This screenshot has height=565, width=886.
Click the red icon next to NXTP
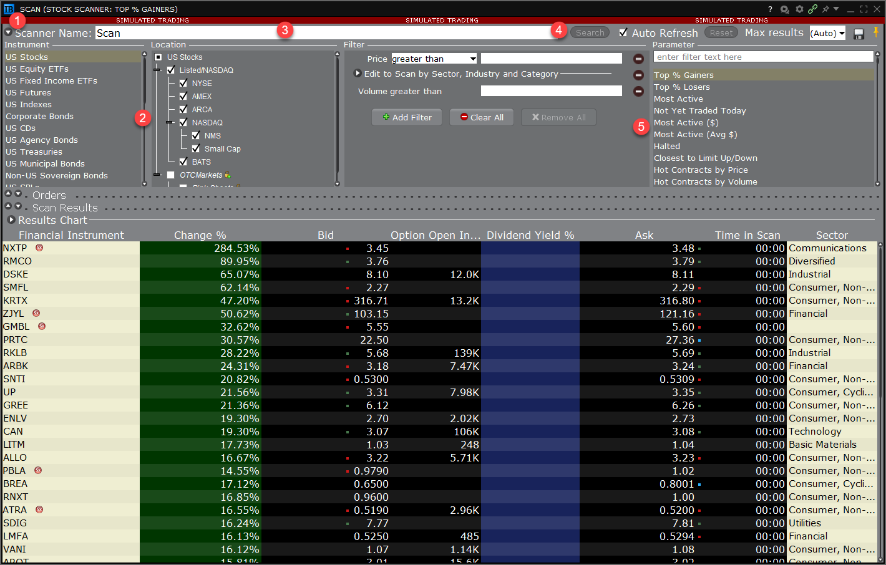39,248
